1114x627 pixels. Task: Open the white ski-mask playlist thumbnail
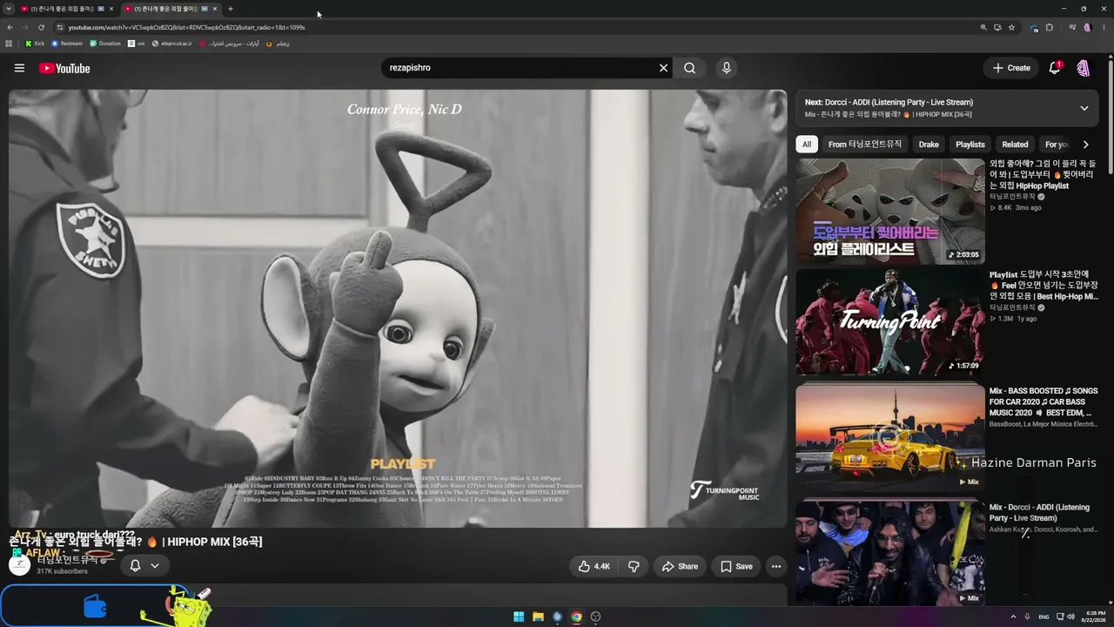click(890, 212)
